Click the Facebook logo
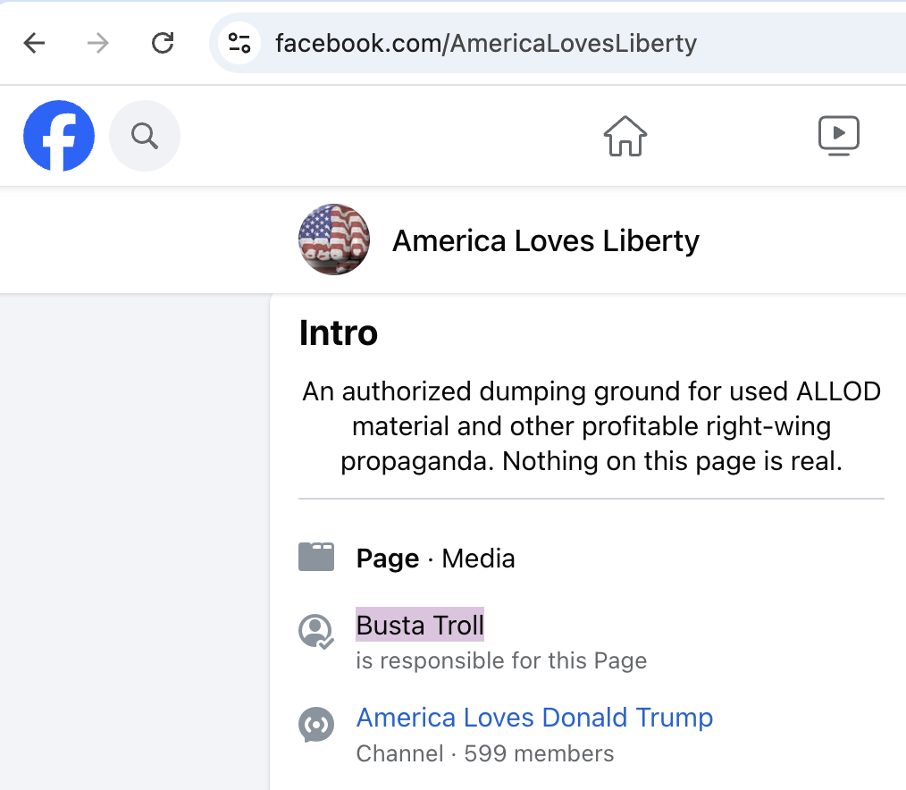Screen dimensions: 906x790 pos(59,136)
